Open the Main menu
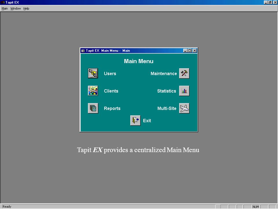 [5, 8]
